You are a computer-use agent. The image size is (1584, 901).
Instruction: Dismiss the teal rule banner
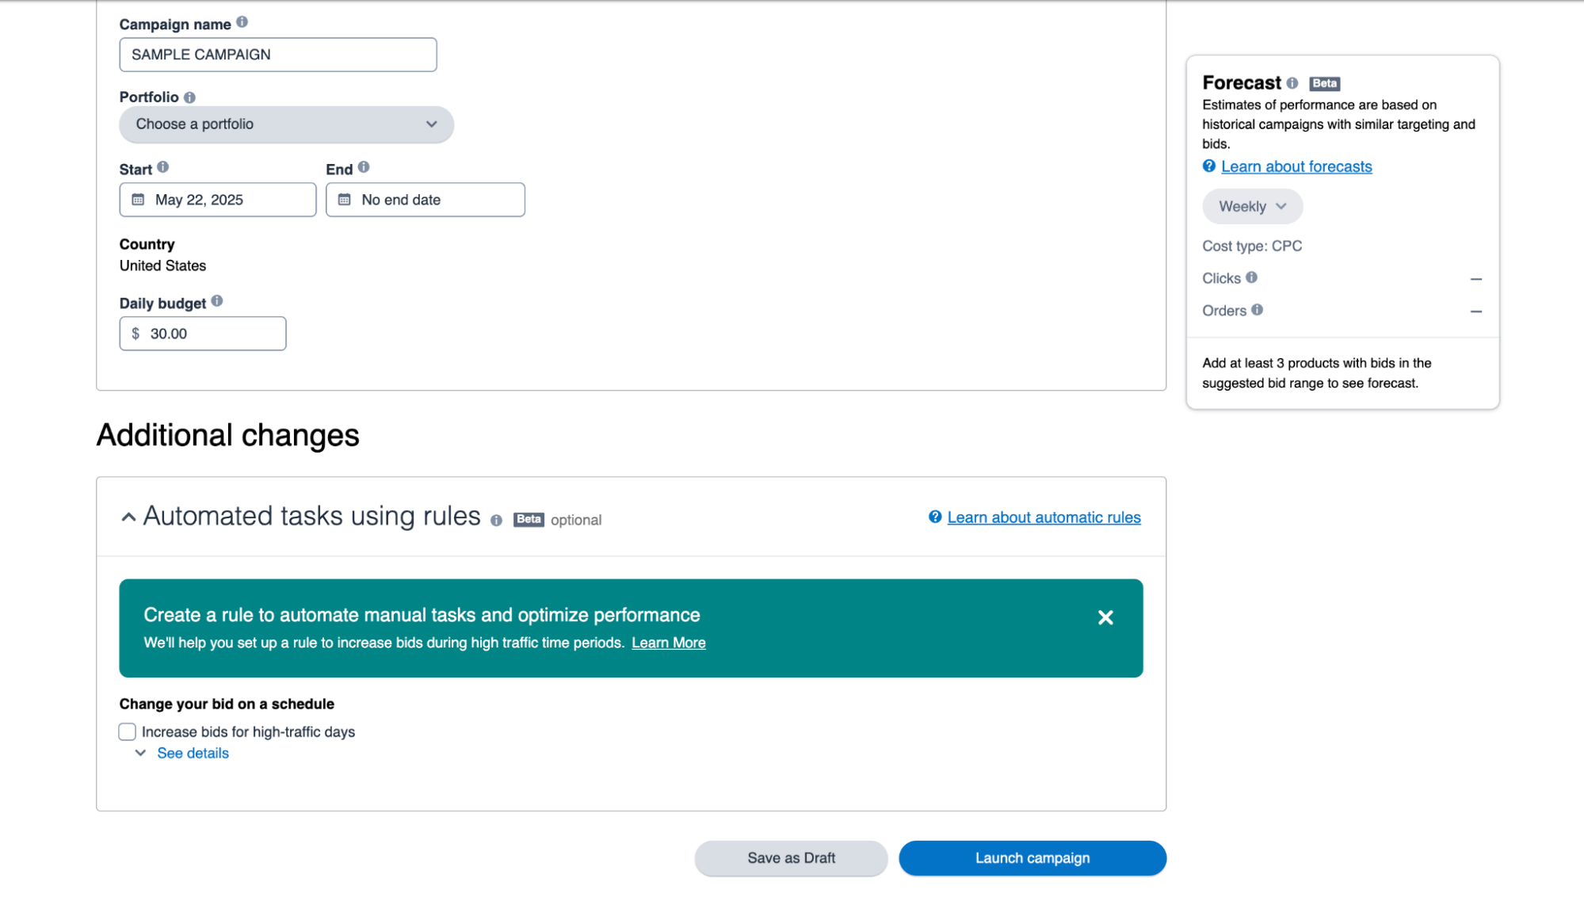pyautogui.click(x=1105, y=617)
